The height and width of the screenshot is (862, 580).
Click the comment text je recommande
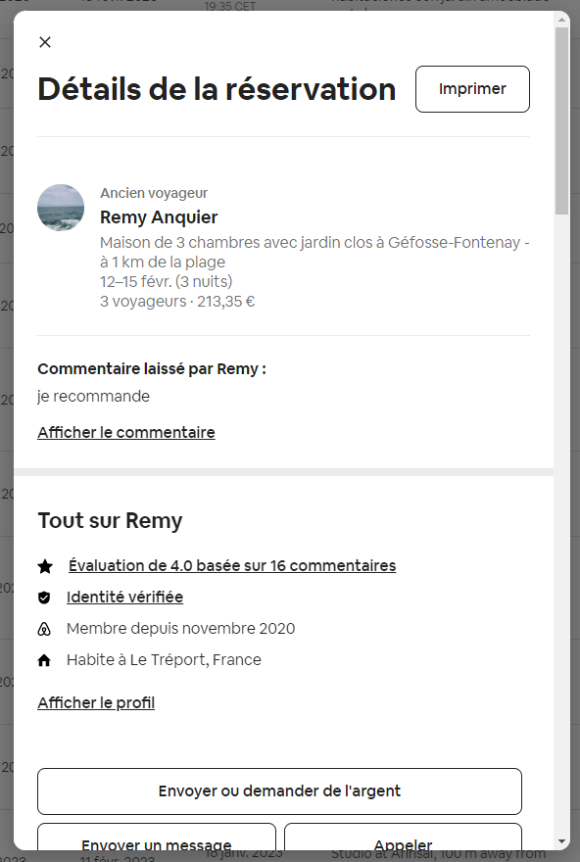click(x=93, y=397)
